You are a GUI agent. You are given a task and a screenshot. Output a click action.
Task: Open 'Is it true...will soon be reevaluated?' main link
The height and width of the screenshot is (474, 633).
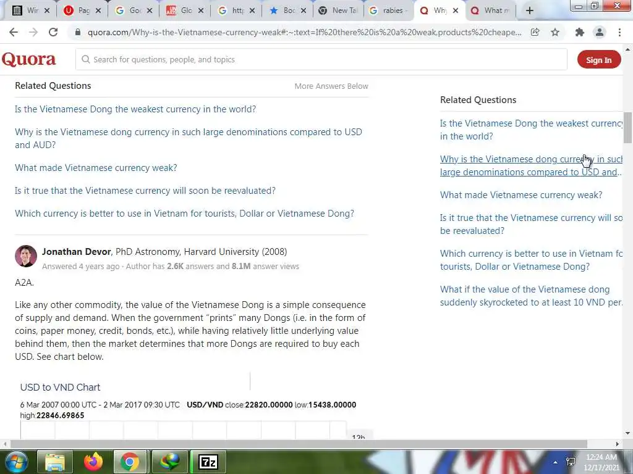click(x=145, y=191)
